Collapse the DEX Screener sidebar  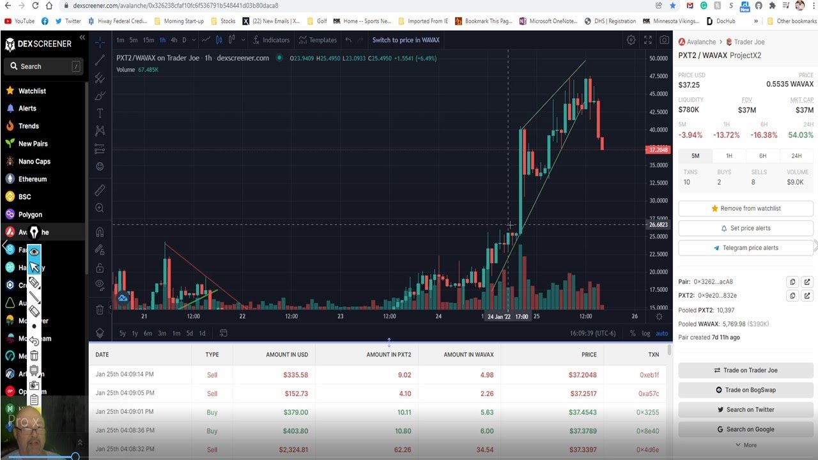[82, 38]
